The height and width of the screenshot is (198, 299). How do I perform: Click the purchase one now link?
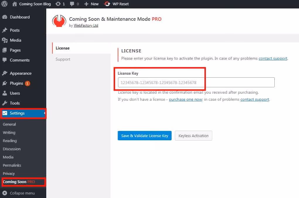click(x=186, y=99)
